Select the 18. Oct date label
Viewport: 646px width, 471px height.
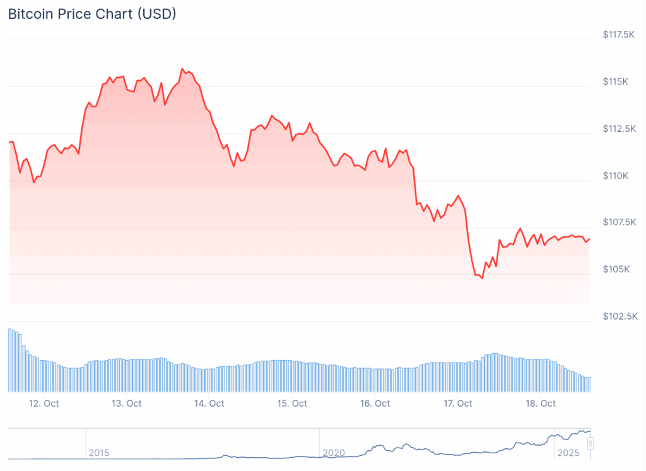coord(540,404)
